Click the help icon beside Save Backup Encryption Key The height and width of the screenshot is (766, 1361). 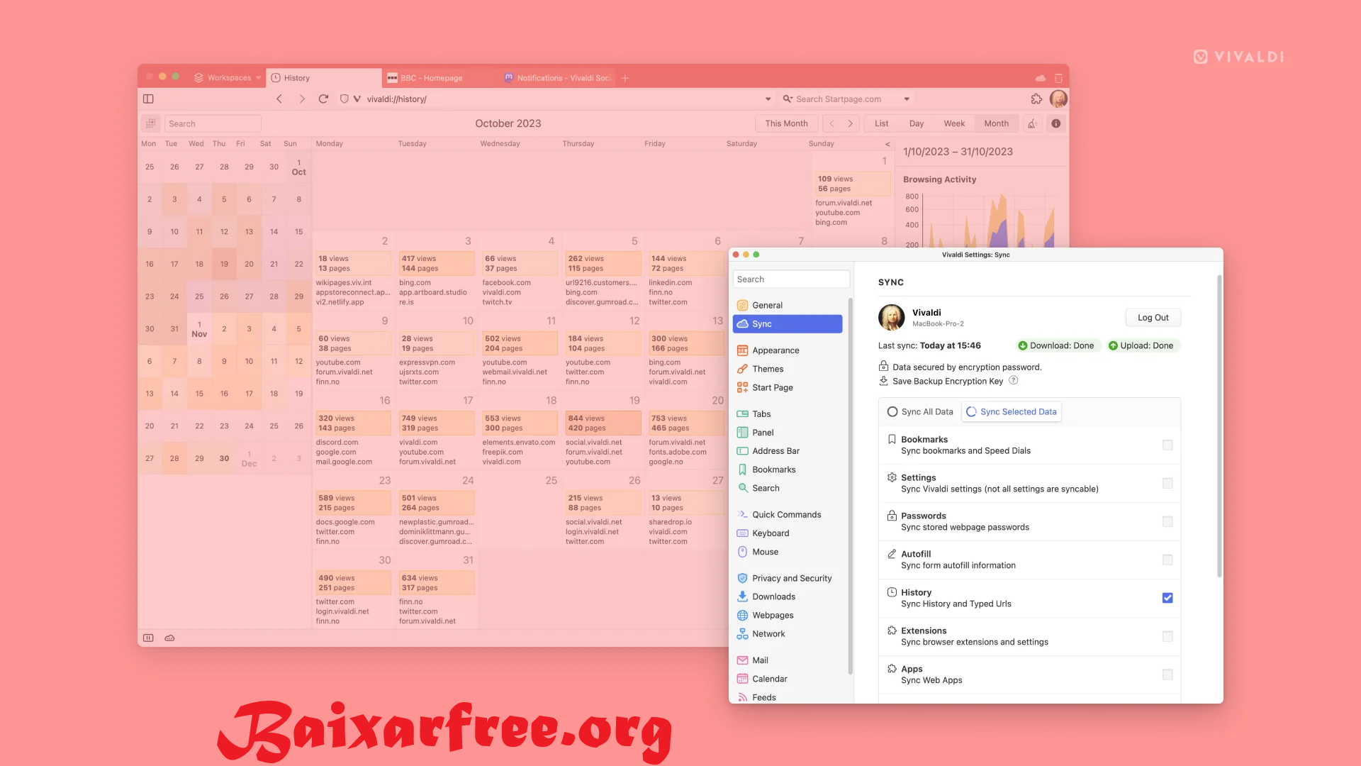pyautogui.click(x=1013, y=380)
